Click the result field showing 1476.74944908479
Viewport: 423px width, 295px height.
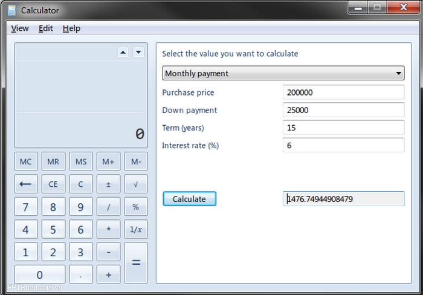click(x=343, y=199)
